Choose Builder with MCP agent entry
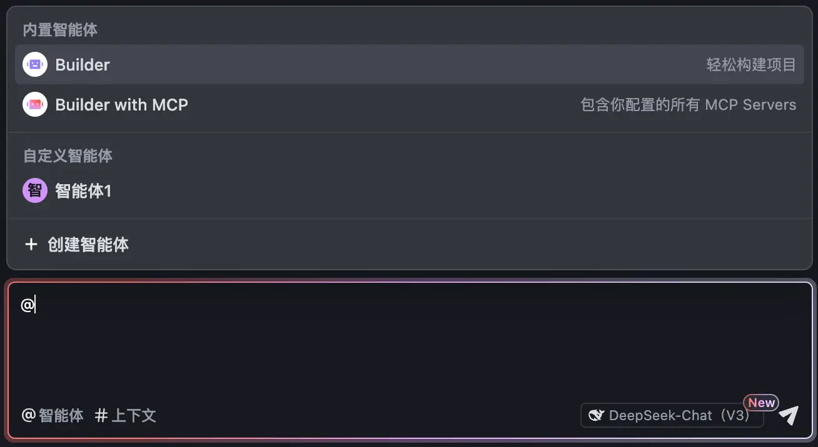 click(409, 104)
